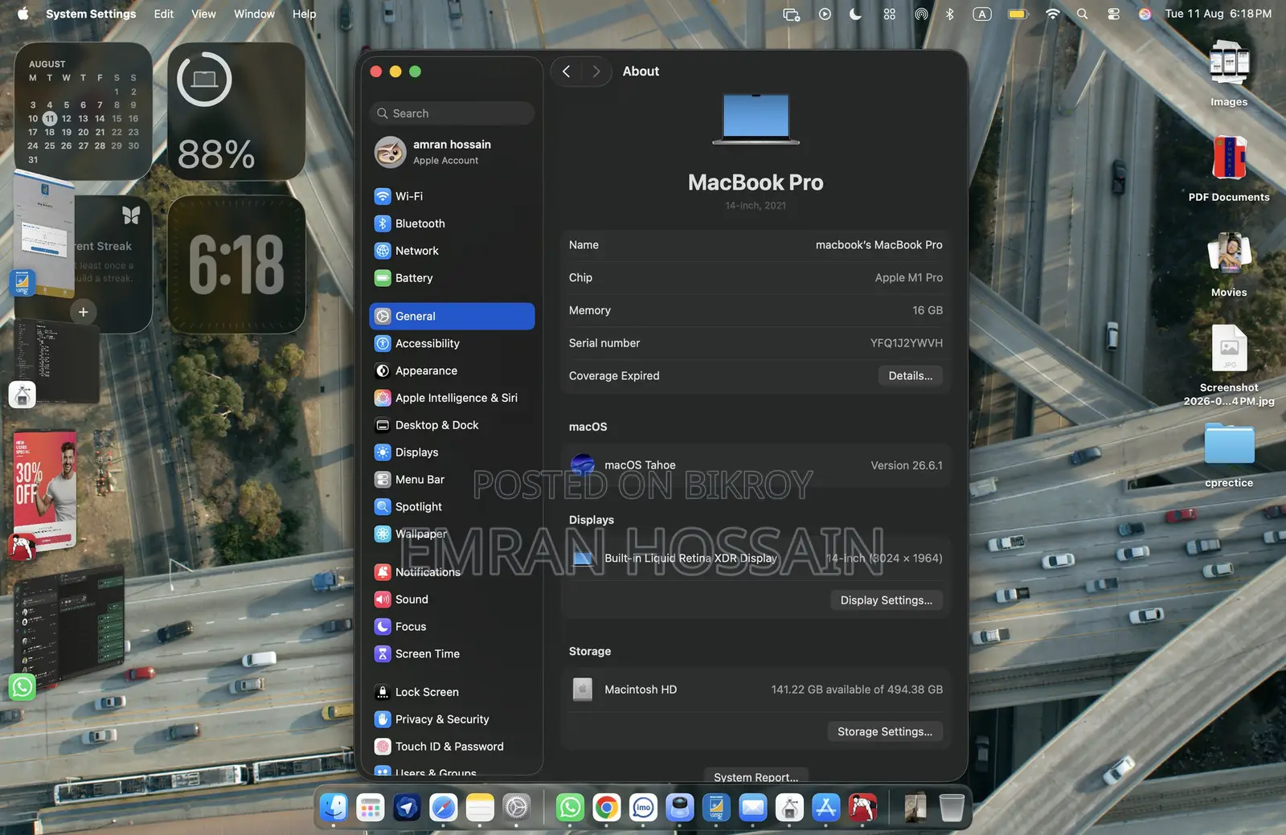The image size is (1286, 835).
Task: Select Spotlight in the sidebar
Action: (x=452, y=507)
